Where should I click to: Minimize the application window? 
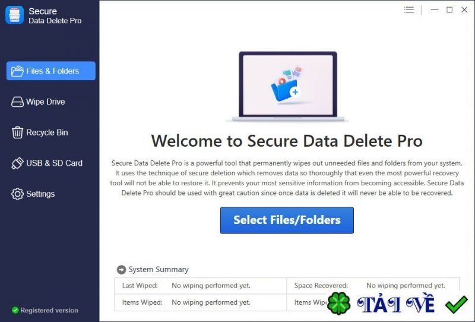[435, 10]
